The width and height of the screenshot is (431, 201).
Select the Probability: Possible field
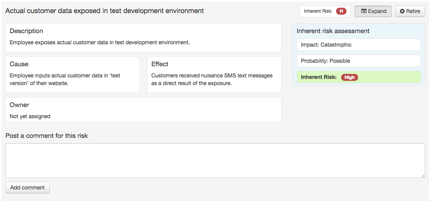point(358,61)
